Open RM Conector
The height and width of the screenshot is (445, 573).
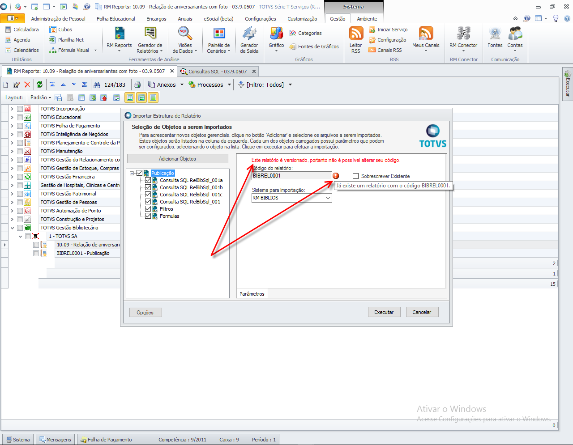point(463,39)
